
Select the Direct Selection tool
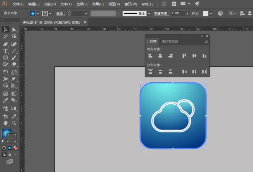[x=14, y=29]
